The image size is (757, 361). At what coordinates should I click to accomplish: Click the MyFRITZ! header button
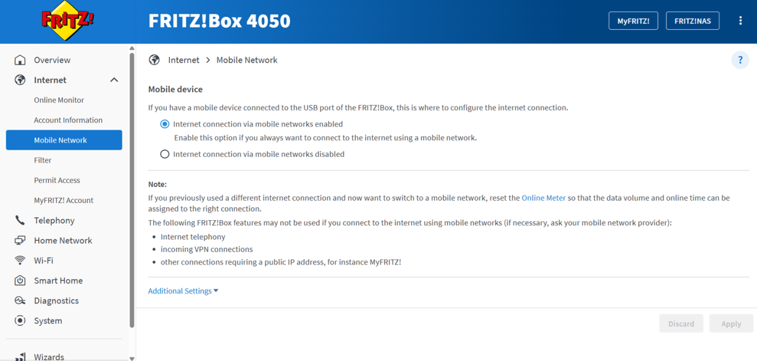click(x=633, y=21)
